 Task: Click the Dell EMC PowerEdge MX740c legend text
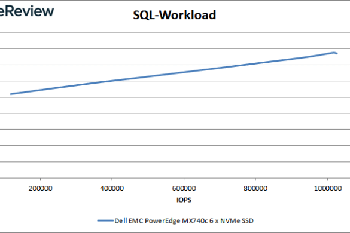click(x=184, y=220)
